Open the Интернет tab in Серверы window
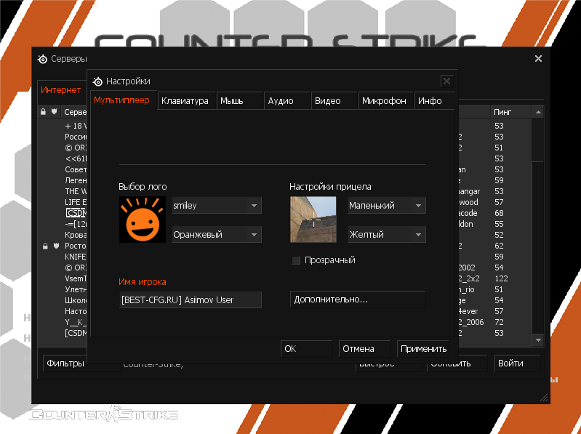This screenshot has width=581, height=434. [61, 90]
